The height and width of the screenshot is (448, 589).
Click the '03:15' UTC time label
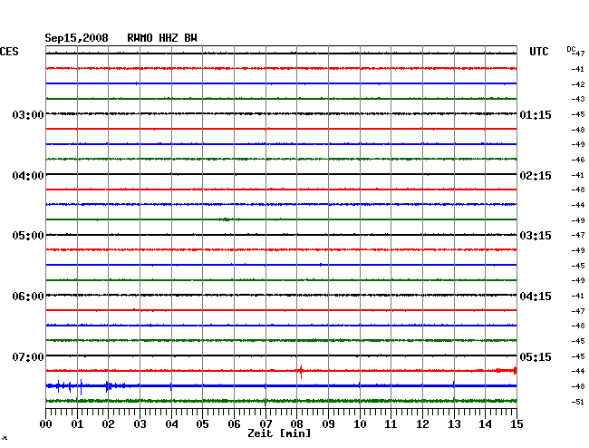pyautogui.click(x=536, y=236)
